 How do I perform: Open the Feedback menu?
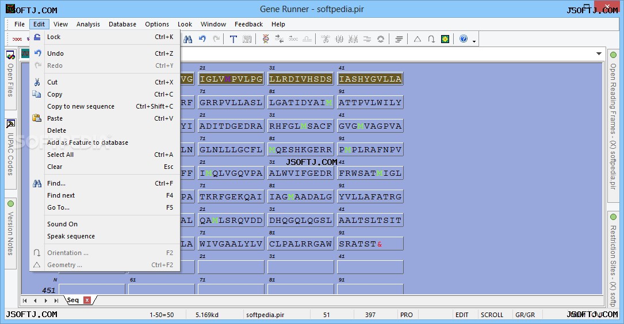(248, 24)
